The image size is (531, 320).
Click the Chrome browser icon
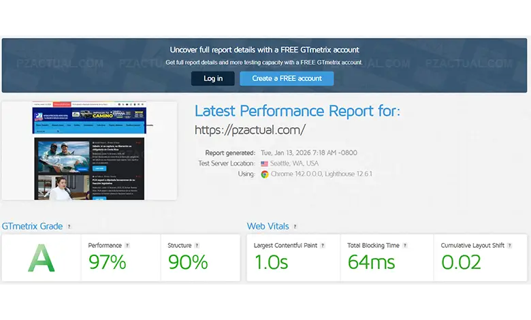pyautogui.click(x=264, y=174)
